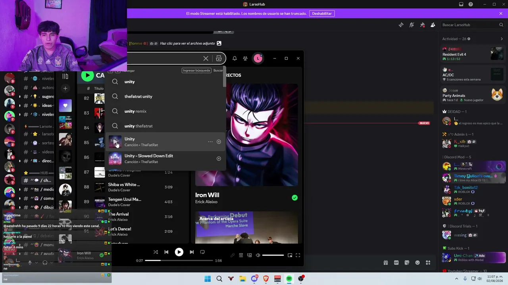508x285 pixels.
Task: Open the Spotify queue
Action: tap(241, 255)
